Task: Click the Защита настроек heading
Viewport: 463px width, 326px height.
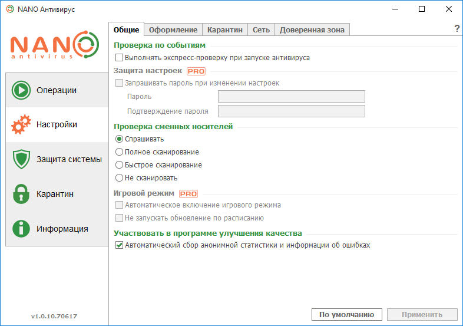Action: tap(148, 71)
